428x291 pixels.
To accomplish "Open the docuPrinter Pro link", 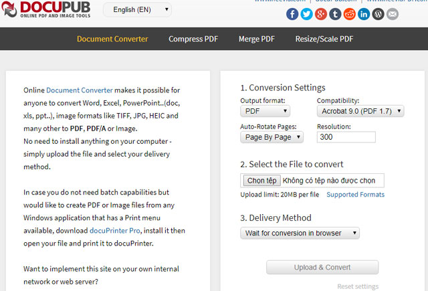I will pyautogui.click(x=115, y=230).
